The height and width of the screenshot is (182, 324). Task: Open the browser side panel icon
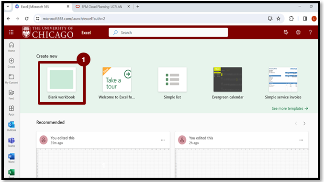coord(305,19)
